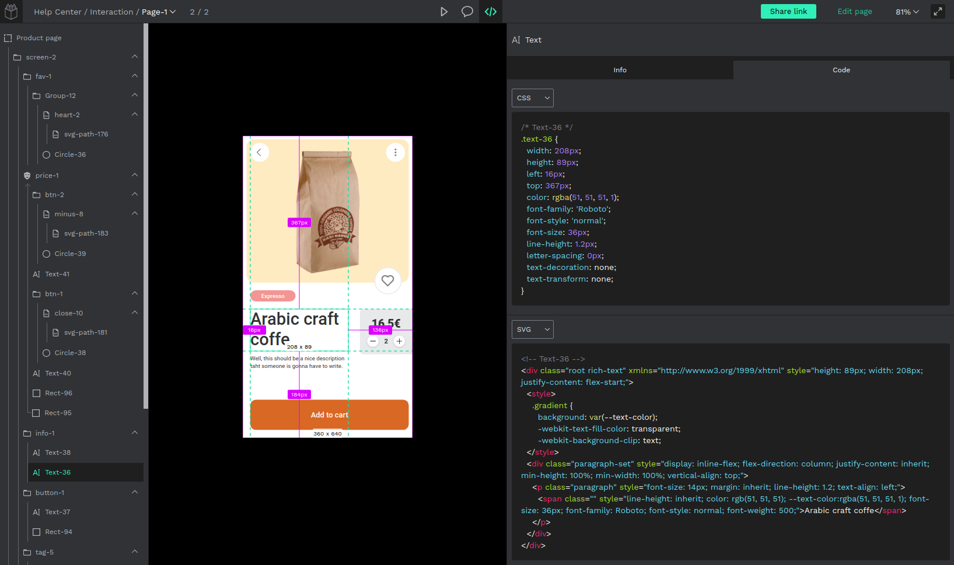Image resolution: width=954 pixels, height=565 pixels.
Task: Click the play prototype icon
Action: pos(444,12)
